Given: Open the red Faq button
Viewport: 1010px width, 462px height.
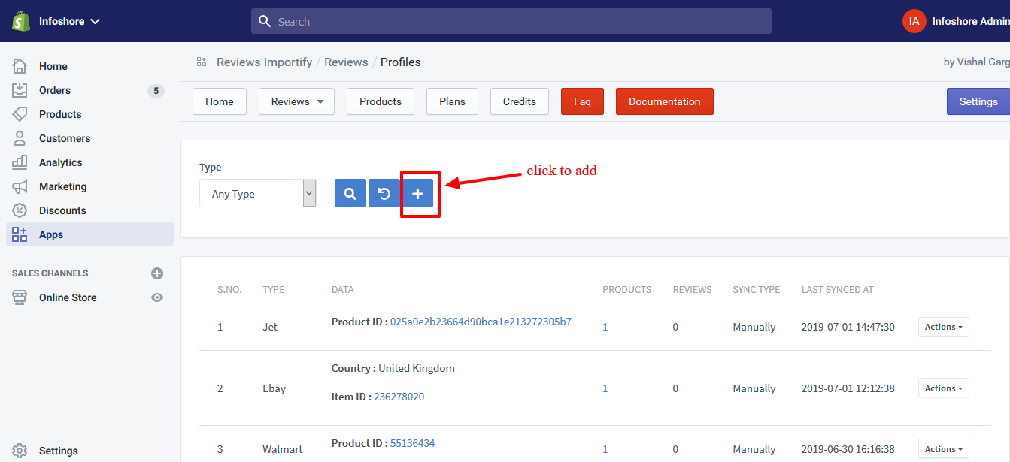Looking at the screenshot, I should pyautogui.click(x=582, y=101).
